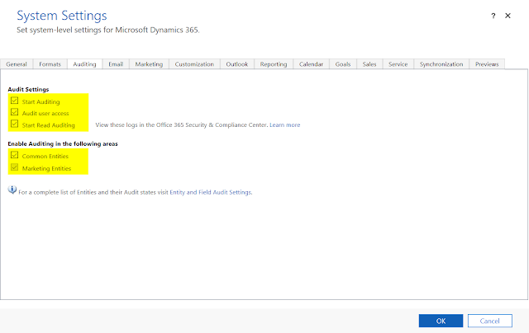Viewport: 529px width, 333px height.
Task: Switch to the Outlook tab
Action: point(237,64)
